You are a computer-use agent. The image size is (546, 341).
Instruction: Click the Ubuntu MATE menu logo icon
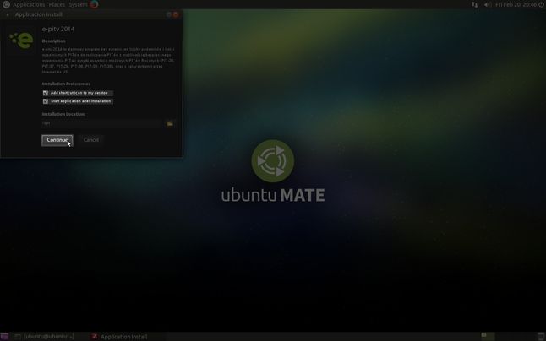tap(6, 4)
